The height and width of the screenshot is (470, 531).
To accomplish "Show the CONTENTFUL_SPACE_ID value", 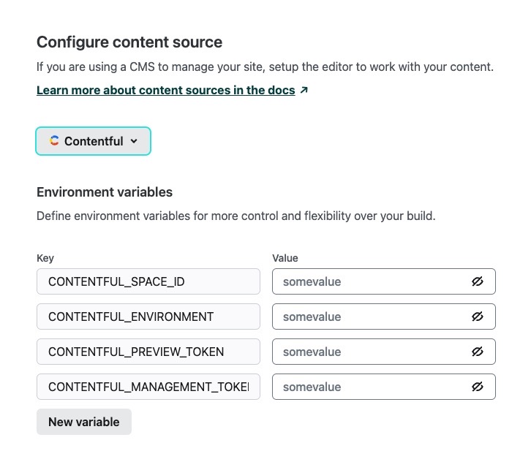I will pyautogui.click(x=478, y=281).
